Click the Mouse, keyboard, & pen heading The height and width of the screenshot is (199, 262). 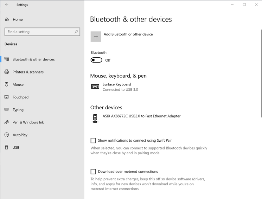click(118, 76)
